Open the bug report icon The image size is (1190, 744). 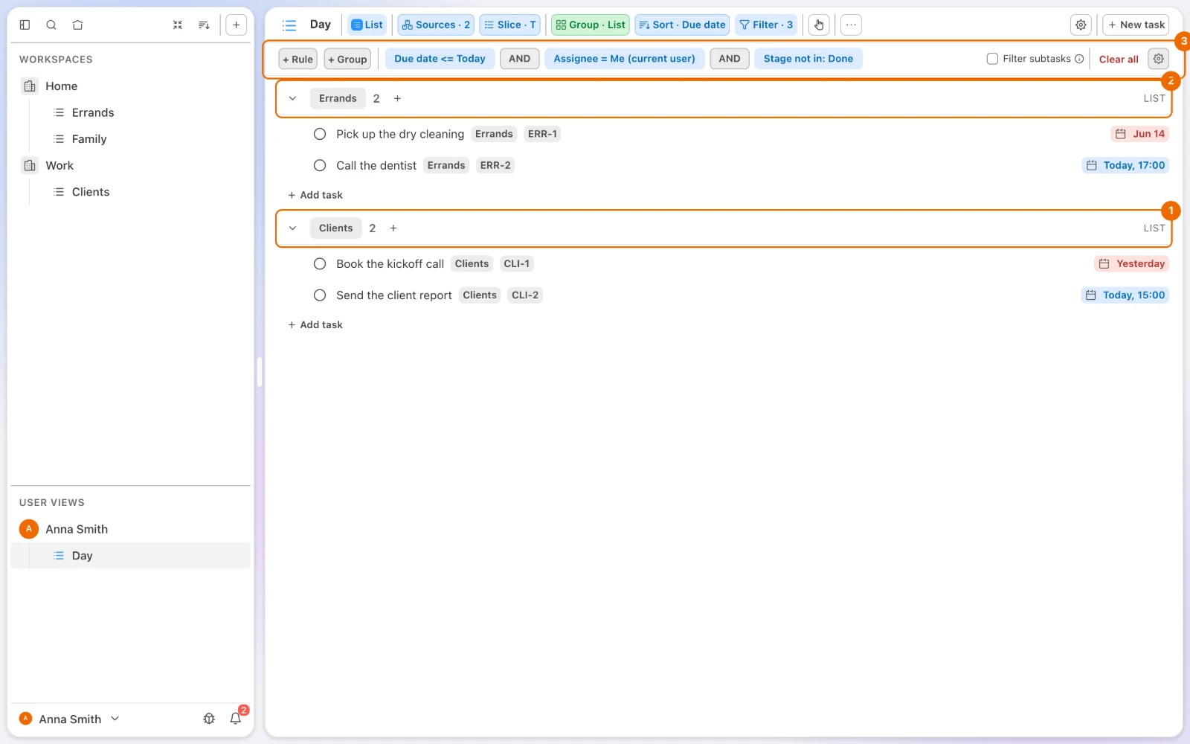[x=209, y=719]
